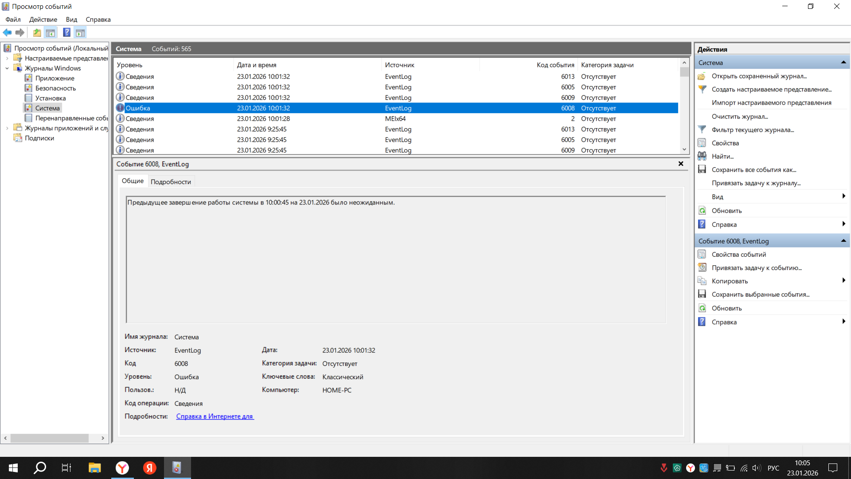Expand Журналы приложений и служб node
Screen dimensions: 851x479
7,128
